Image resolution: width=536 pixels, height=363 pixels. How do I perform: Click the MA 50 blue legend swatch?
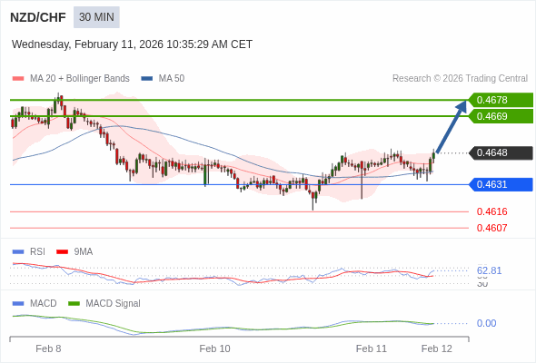(147, 79)
